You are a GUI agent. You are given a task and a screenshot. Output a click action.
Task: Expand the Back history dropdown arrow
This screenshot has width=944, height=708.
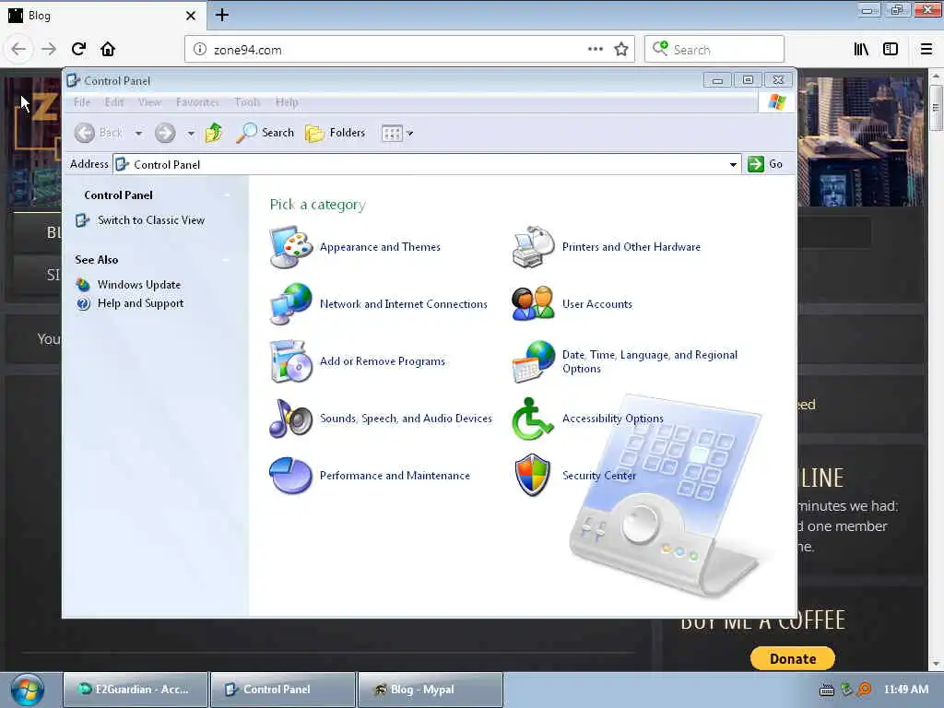tap(138, 133)
